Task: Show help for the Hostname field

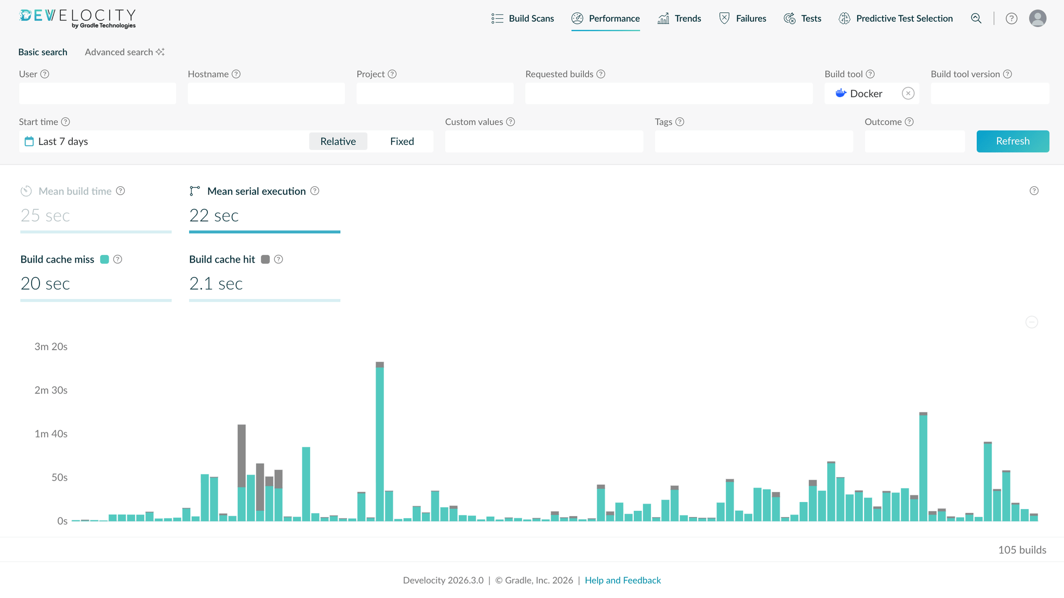Action: tap(236, 74)
